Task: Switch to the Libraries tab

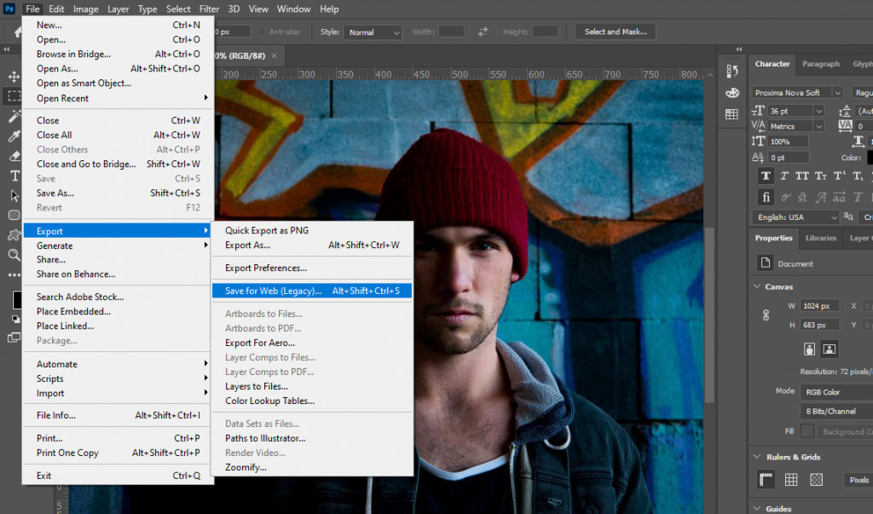Action: pyautogui.click(x=821, y=238)
